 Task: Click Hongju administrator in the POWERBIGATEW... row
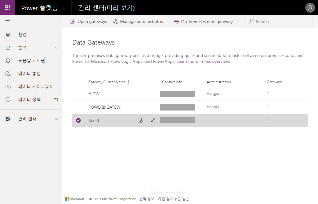(x=213, y=107)
